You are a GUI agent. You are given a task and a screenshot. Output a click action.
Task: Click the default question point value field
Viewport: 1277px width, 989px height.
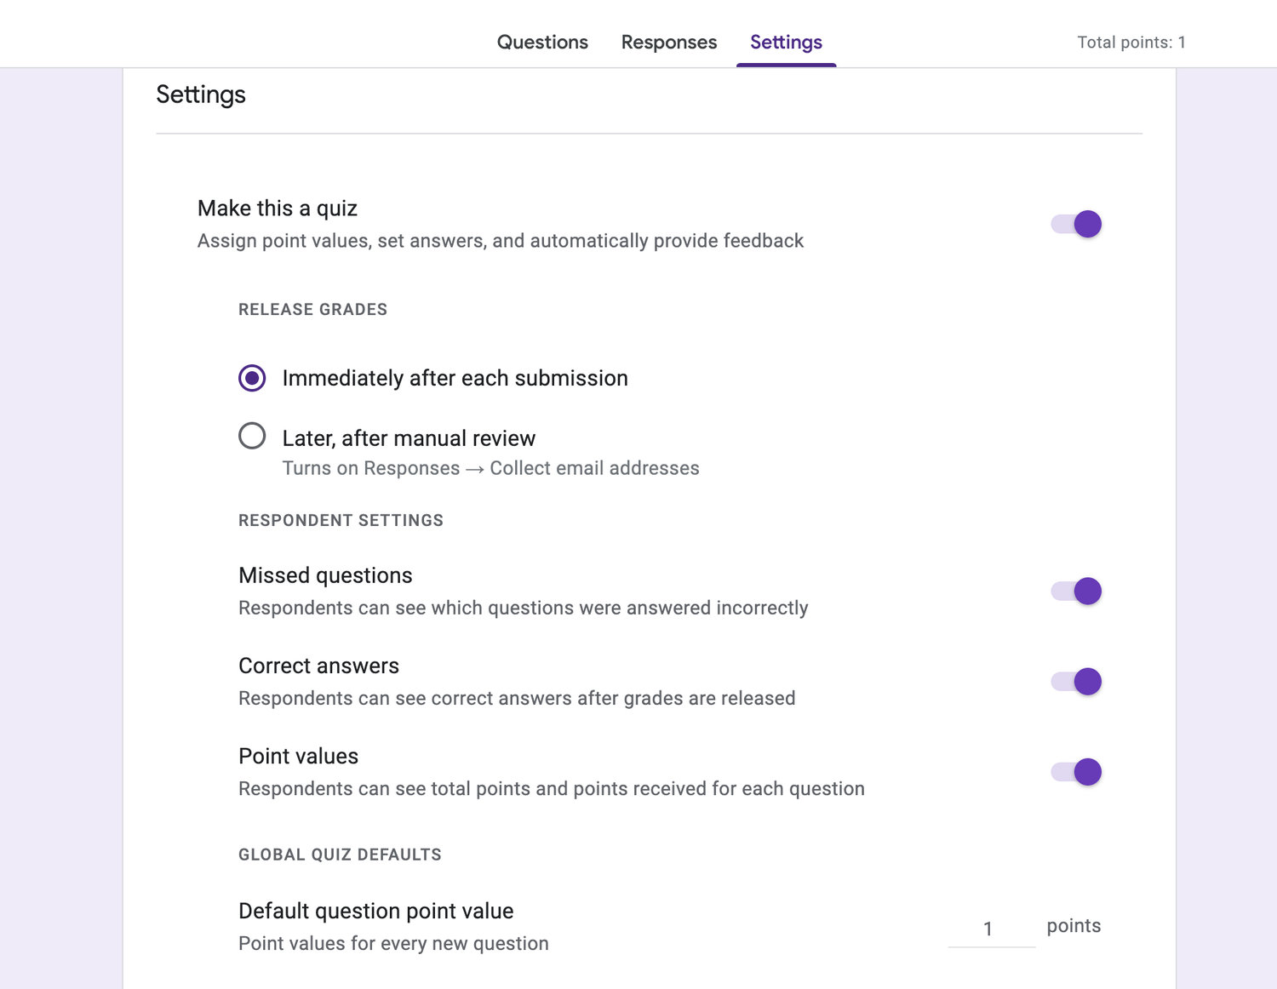(992, 929)
